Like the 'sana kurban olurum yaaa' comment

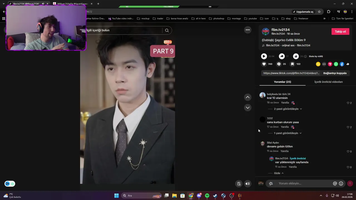coord(348,127)
